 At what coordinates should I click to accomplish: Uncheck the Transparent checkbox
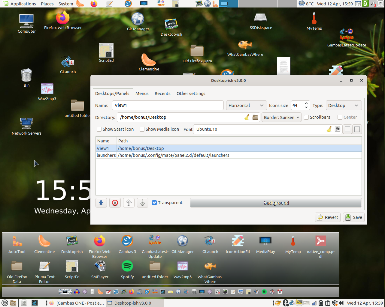click(154, 203)
